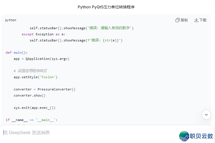Viewport: 215px width, 143px height.
Task: Select the PressureConverter() assignment line
Action: [44, 89]
